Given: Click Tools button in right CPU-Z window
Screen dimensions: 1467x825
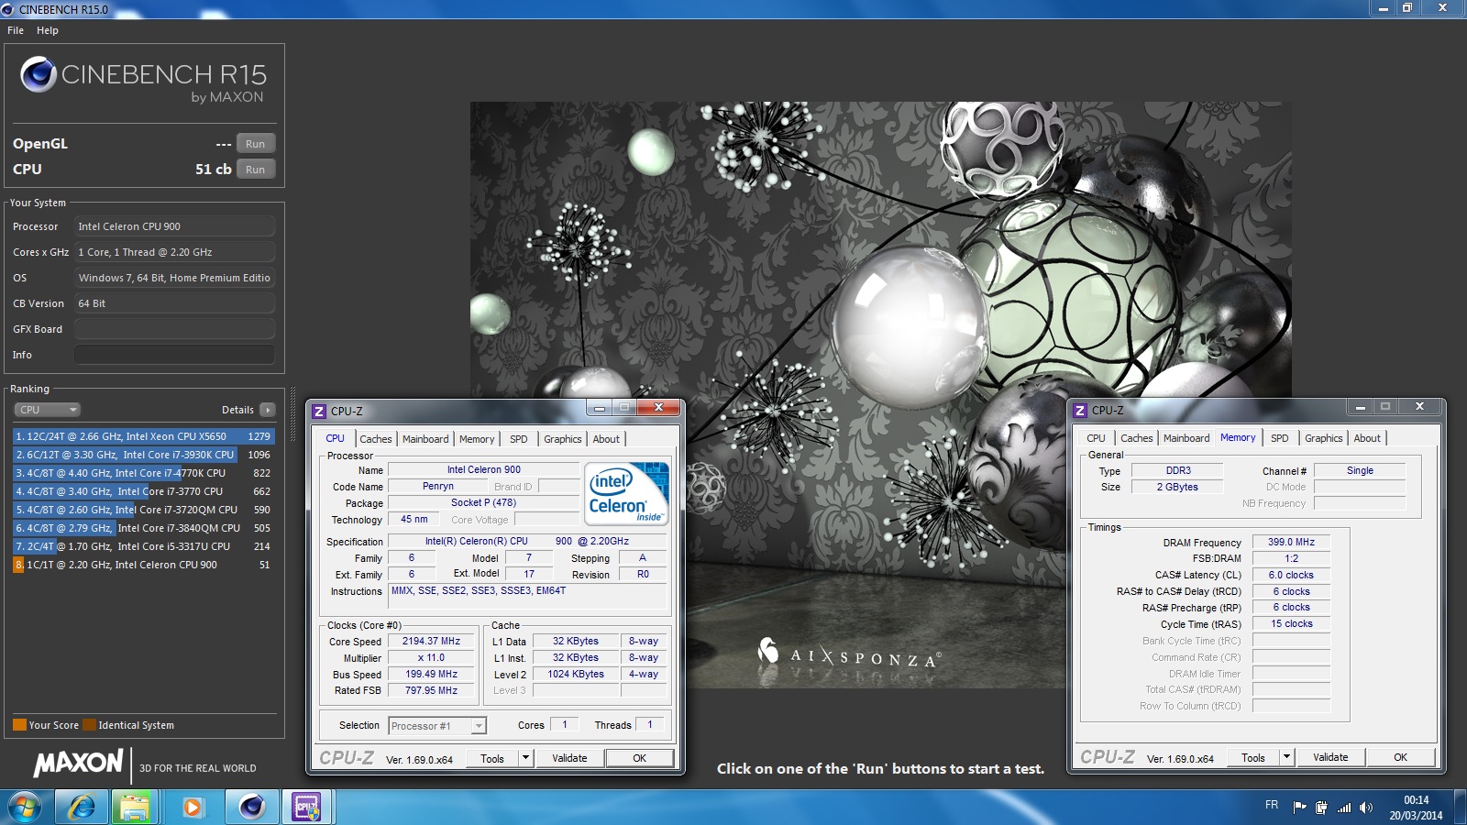Looking at the screenshot, I should tap(1253, 757).
